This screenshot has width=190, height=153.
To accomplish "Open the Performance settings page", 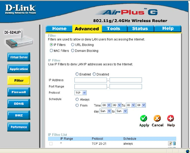I will click(x=19, y=127).
